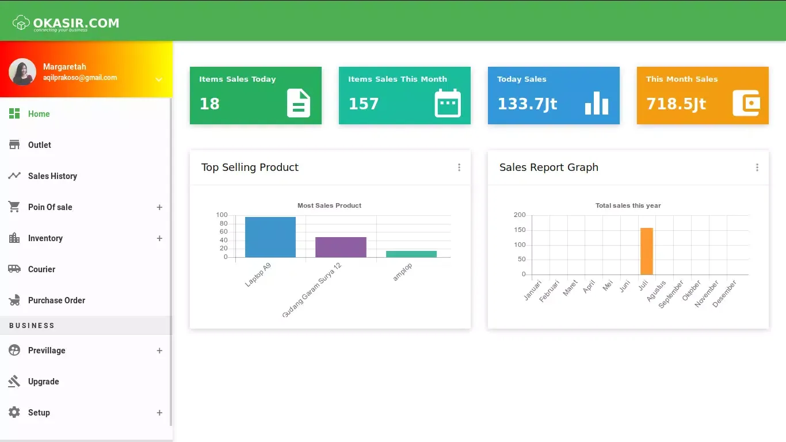
Task: Click the Upgrade gavel icon
Action: click(x=14, y=382)
